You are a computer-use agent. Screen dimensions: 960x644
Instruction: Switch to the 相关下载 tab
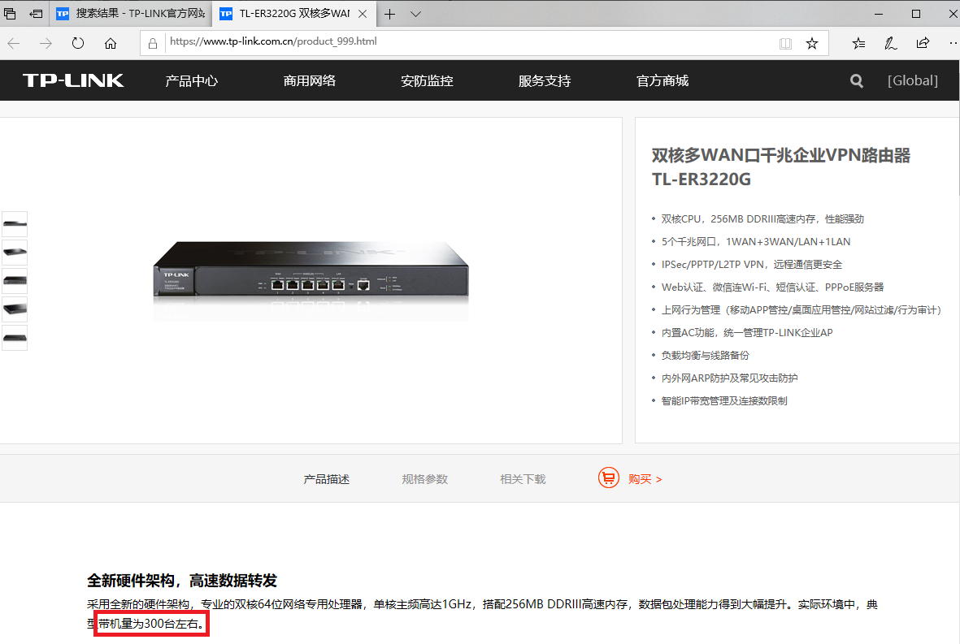[523, 479]
